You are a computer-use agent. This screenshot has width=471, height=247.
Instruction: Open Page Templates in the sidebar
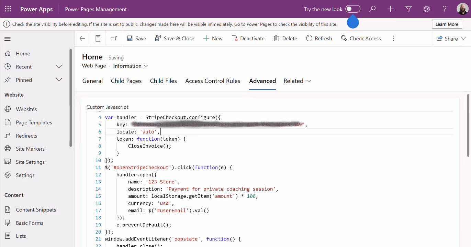(34, 122)
